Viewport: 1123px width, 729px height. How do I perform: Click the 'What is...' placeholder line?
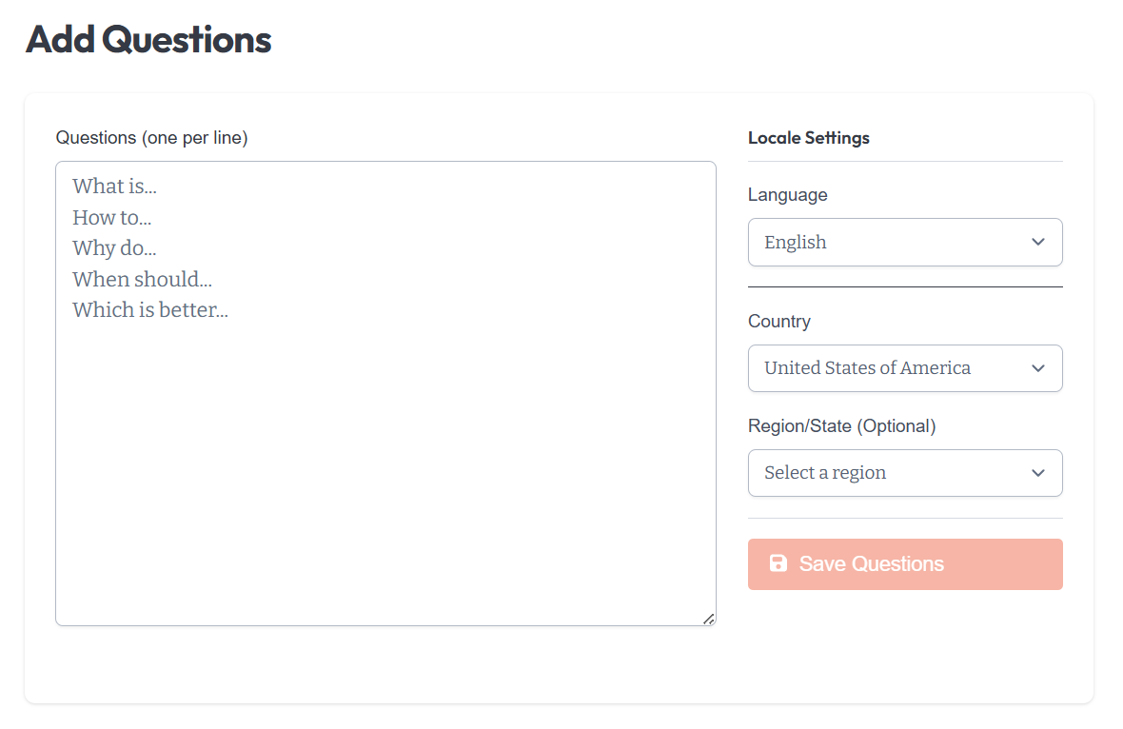click(114, 187)
